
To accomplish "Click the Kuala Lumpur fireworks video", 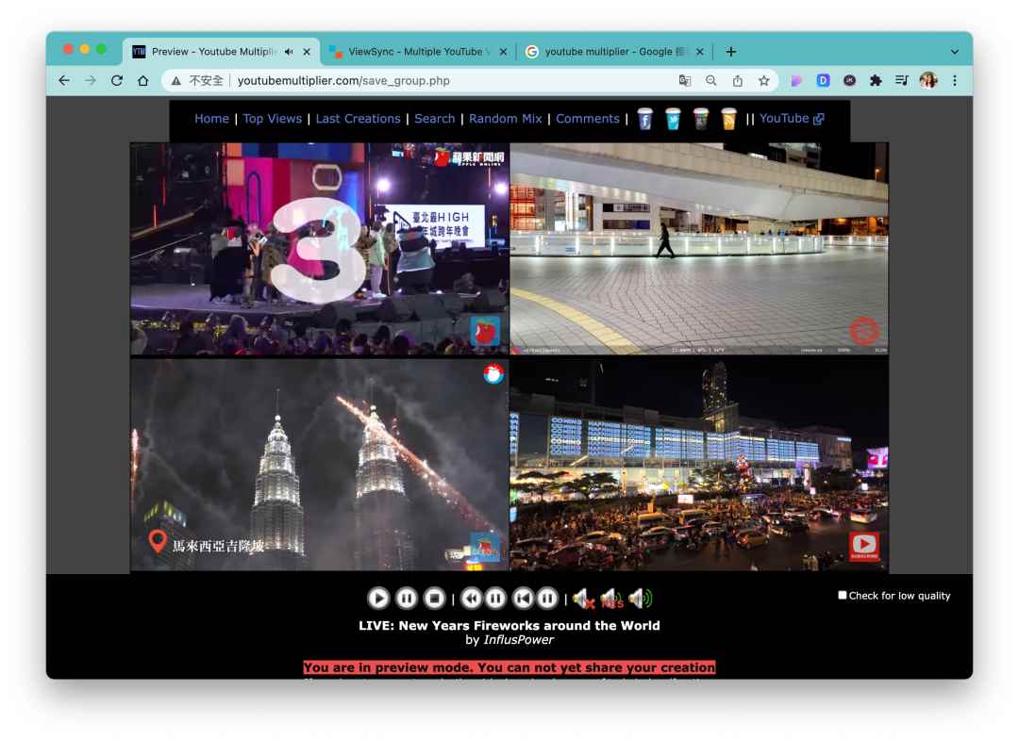I will coord(319,465).
